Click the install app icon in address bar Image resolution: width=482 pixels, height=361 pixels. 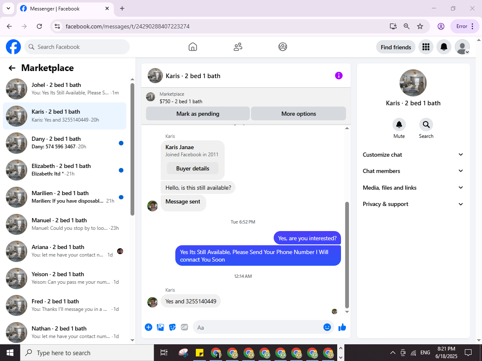393,26
